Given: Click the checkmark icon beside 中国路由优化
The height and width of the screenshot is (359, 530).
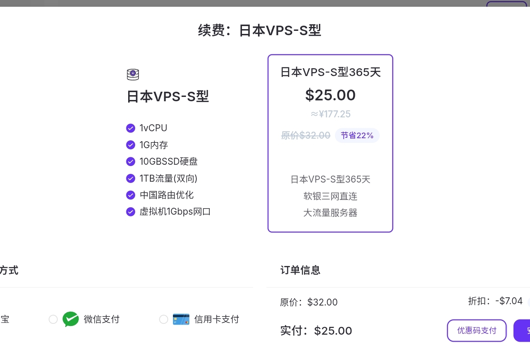Looking at the screenshot, I should (130, 195).
